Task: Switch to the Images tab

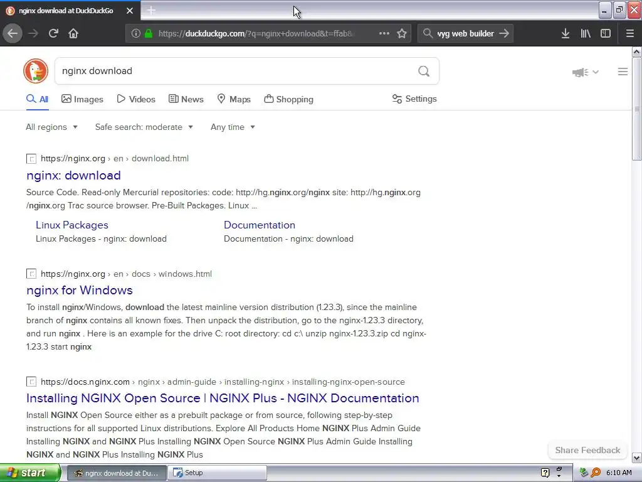Action: tap(82, 99)
